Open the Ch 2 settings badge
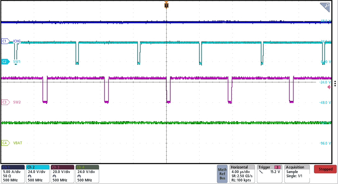Viewport: 338px width, 184px height. [38, 174]
